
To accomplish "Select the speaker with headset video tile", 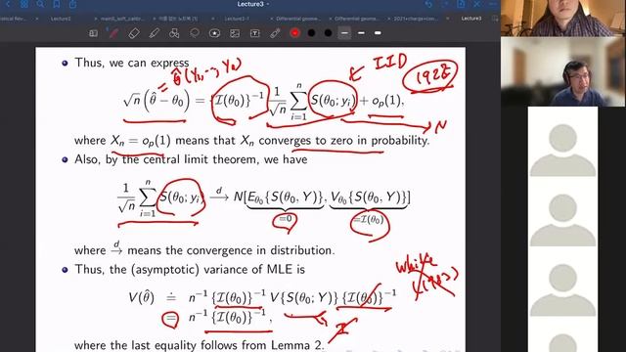I will tap(563, 71).
